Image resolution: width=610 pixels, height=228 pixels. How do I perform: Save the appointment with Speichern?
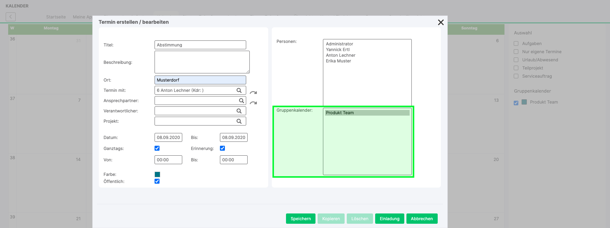click(x=301, y=219)
